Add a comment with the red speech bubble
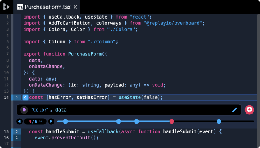 click(x=250, y=110)
